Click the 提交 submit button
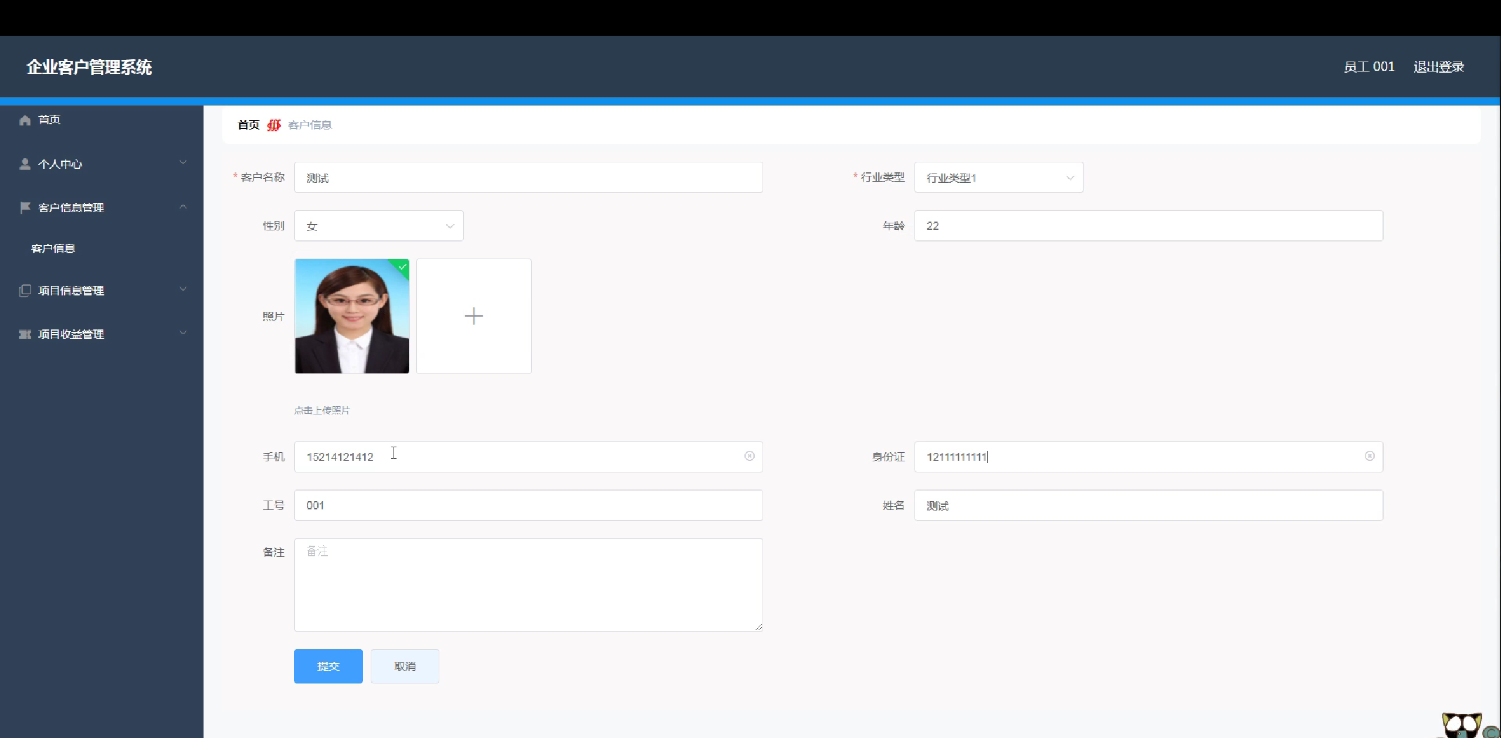The width and height of the screenshot is (1501, 738). pos(328,666)
